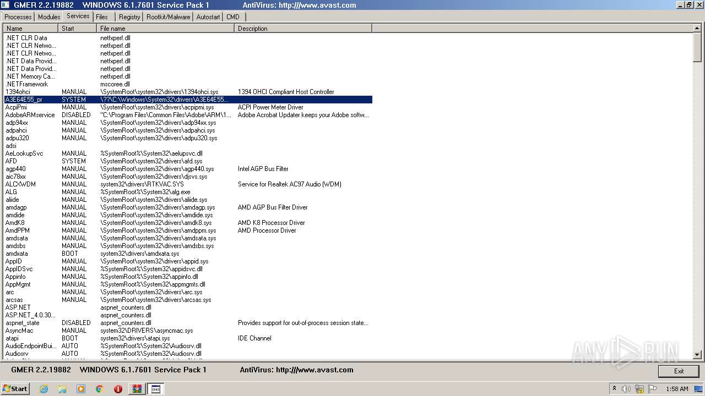Launch Internet Explorer from the taskbar
Viewport: 705px width, 396px height.
coord(44,389)
